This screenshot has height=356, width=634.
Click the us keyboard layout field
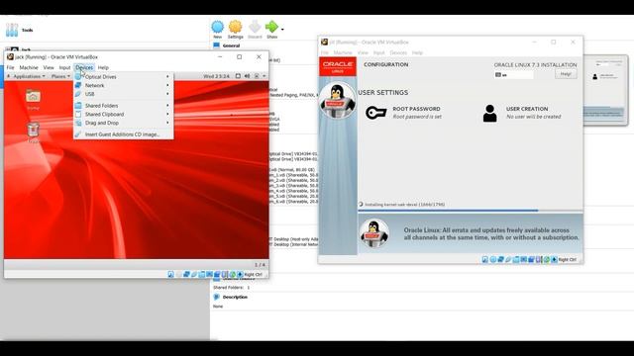click(514, 75)
